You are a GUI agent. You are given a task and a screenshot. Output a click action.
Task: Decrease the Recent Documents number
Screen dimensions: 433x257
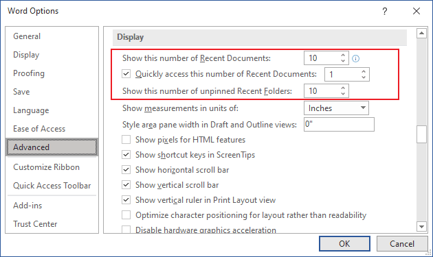click(343, 61)
